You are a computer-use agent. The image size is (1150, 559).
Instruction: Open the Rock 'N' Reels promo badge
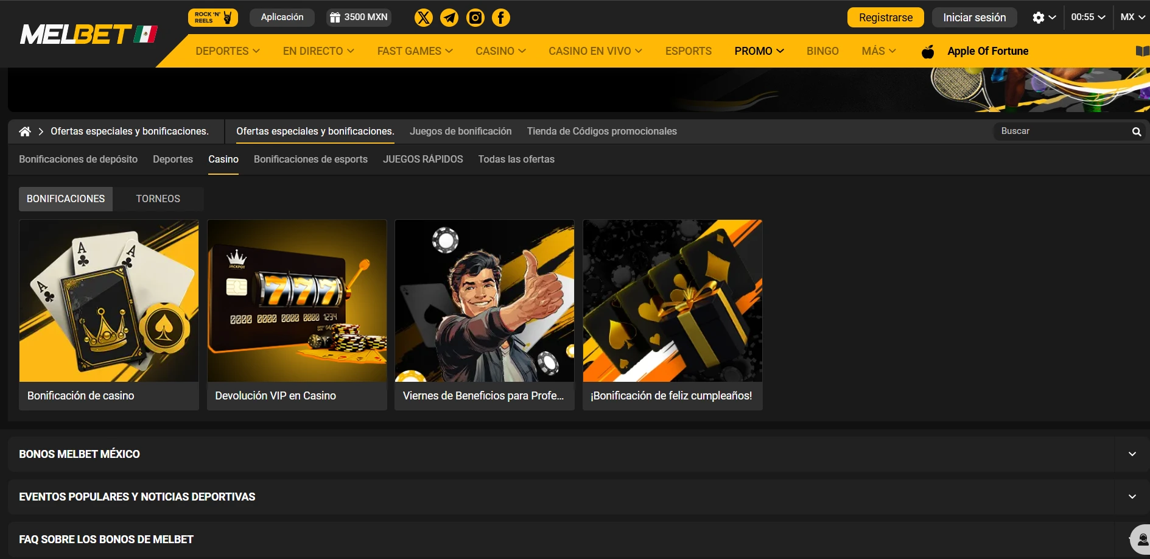coord(213,17)
